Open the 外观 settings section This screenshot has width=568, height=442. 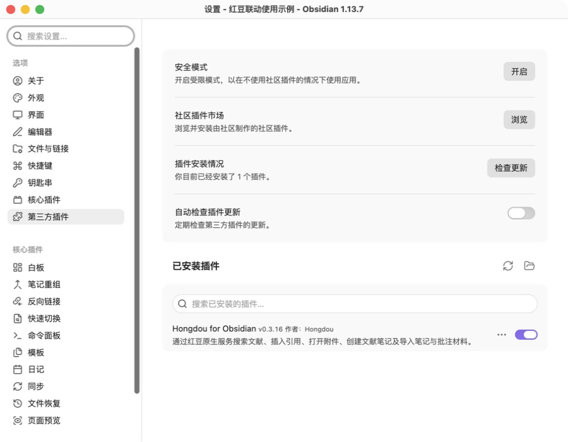click(66, 98)
